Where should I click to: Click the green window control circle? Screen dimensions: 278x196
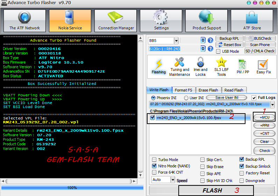tap(268, 3)
